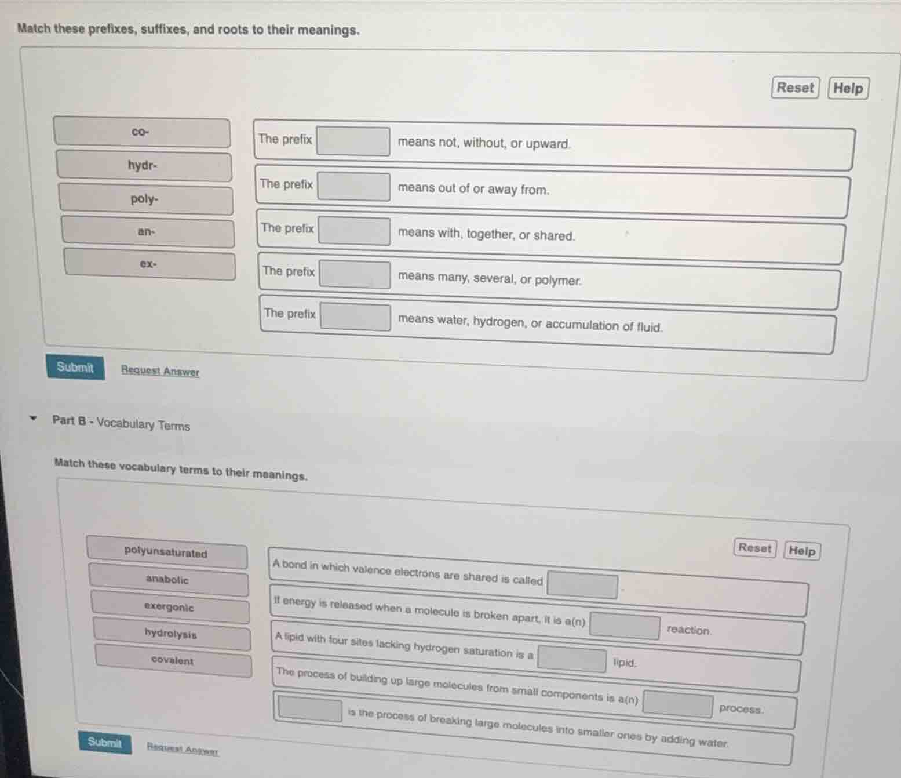The width and height of the screenshot is (901, 778).
Task: Open Help for Part B vocabulary terms
Action: click(801, 551)
